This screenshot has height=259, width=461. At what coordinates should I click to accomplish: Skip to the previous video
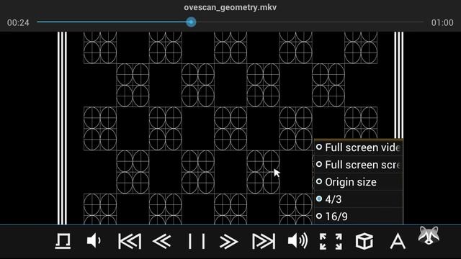tap(130, 242)
